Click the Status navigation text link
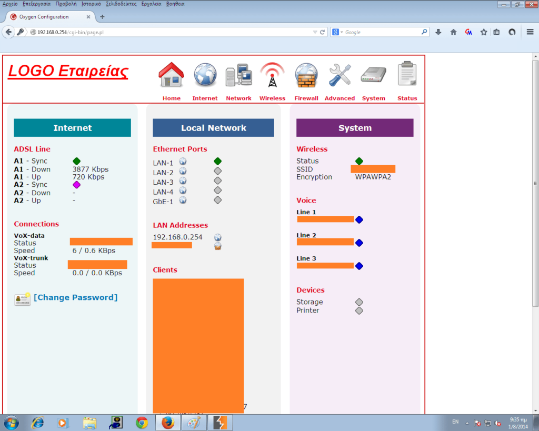The image size is (539, 431). pyautogui.click(x=407, y=98)
